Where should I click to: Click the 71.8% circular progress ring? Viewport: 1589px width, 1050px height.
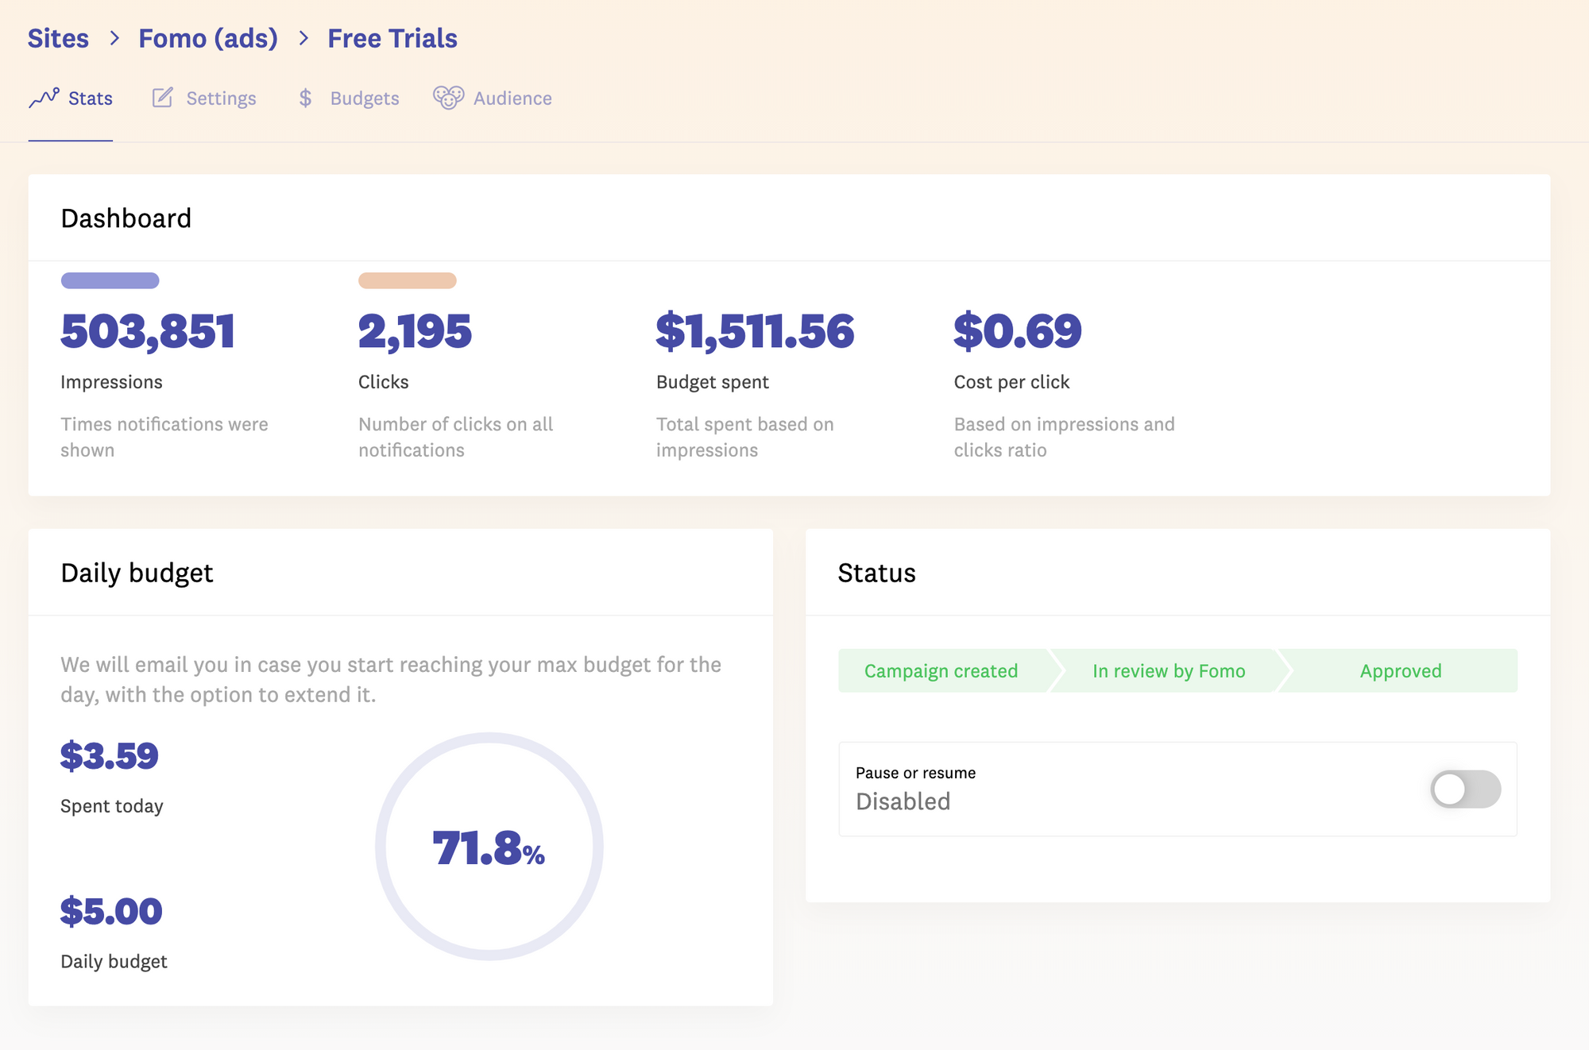point(489,846)
